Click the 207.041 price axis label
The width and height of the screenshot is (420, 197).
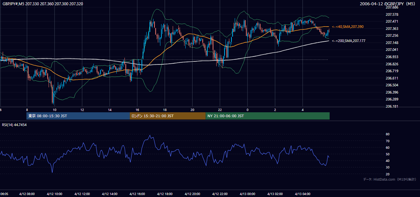392,50
